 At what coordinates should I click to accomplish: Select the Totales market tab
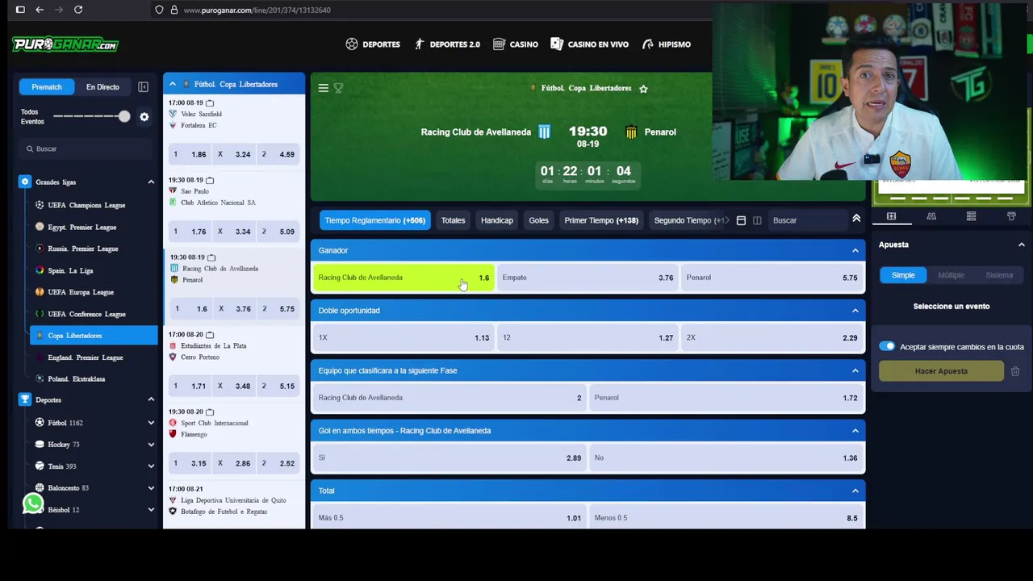453,220
